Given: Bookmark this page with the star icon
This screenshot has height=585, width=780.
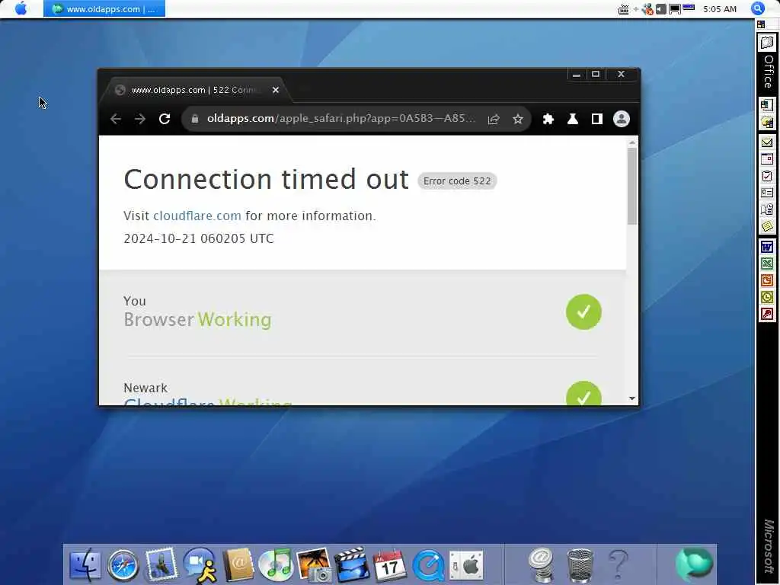Looking at the screenshot, I should pos(518,119).
